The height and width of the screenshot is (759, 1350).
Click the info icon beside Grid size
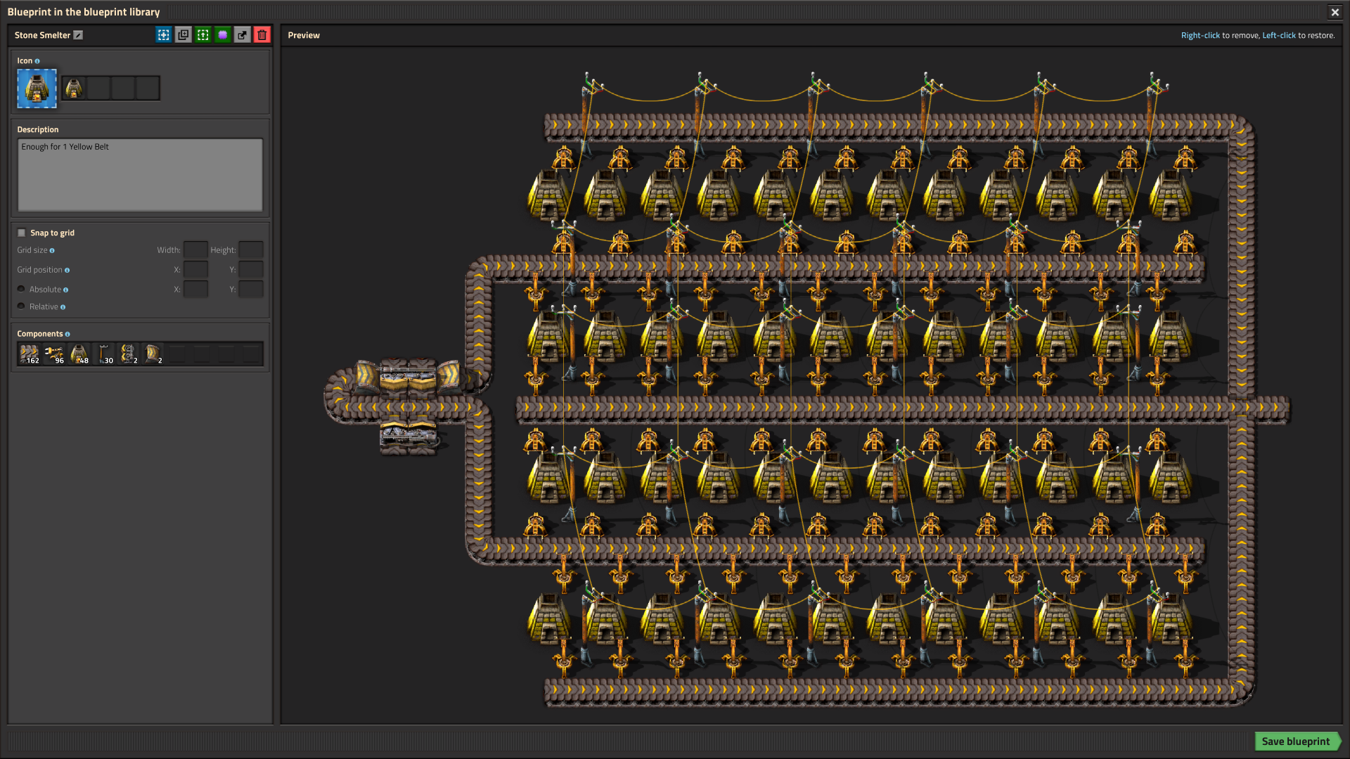pos(52,251)
